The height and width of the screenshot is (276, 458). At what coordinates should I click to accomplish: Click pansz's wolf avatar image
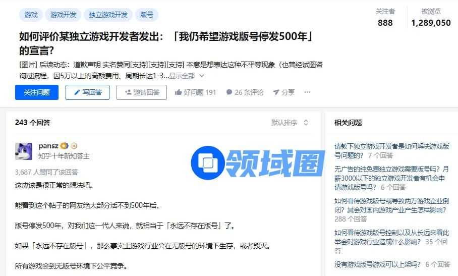(x=24, y=151)
